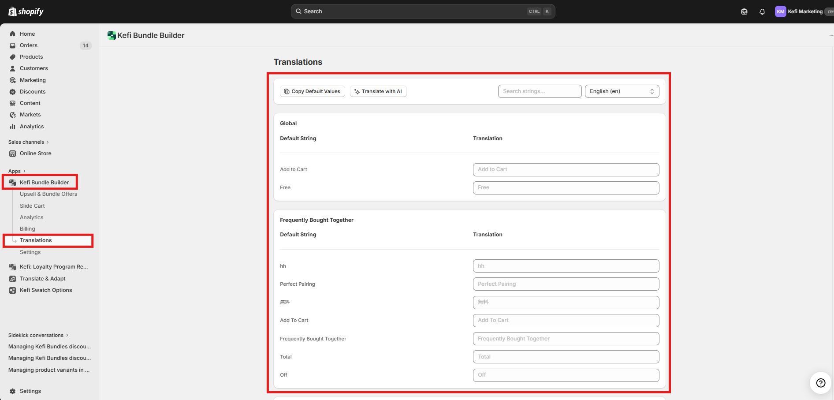Go to Analytics under Kefi Bundle Builder
Screen dimensions: 834x400
[x=32, y=217]
